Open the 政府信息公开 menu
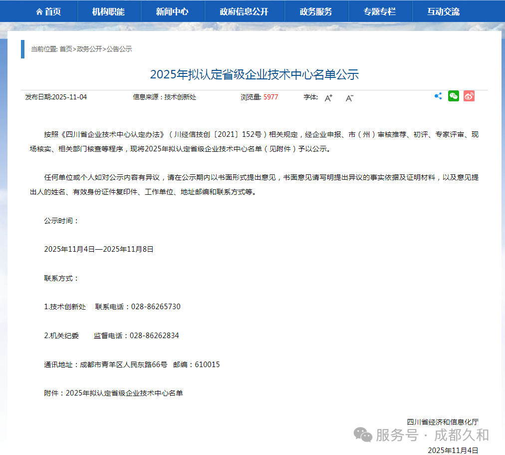The width and height of the screenshot is (505, 455). coord(244,11)
